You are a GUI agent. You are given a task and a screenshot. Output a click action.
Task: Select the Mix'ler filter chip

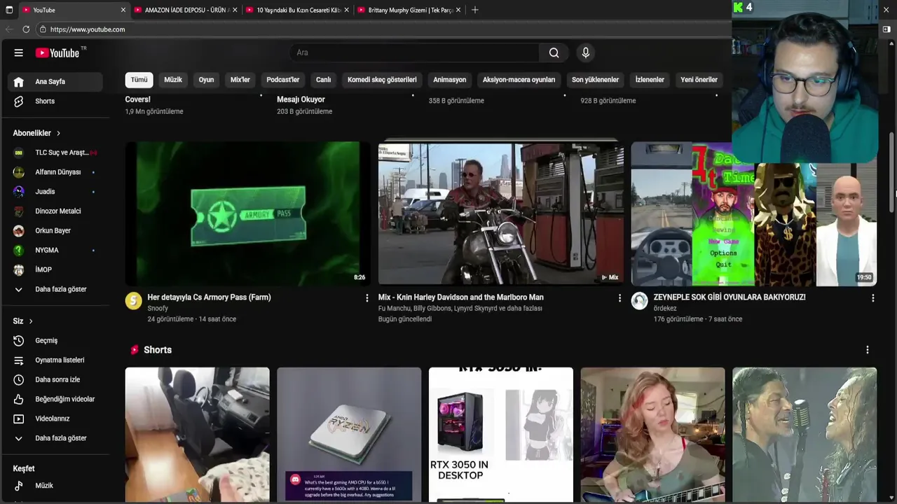click(240, 80)
